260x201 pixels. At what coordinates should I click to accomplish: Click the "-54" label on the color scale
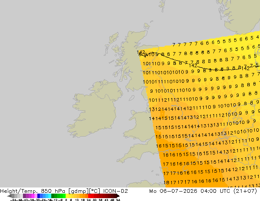tap(13, 200)
